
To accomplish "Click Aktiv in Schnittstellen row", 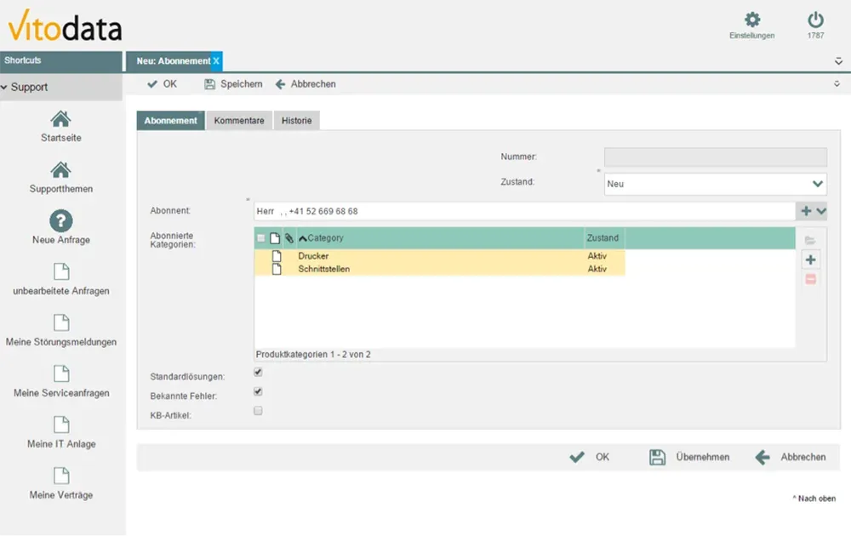I will (597, 269).
